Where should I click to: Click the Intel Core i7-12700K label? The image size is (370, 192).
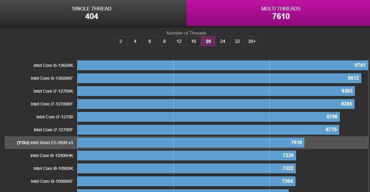pyautogui.click(x=53, y=91)
